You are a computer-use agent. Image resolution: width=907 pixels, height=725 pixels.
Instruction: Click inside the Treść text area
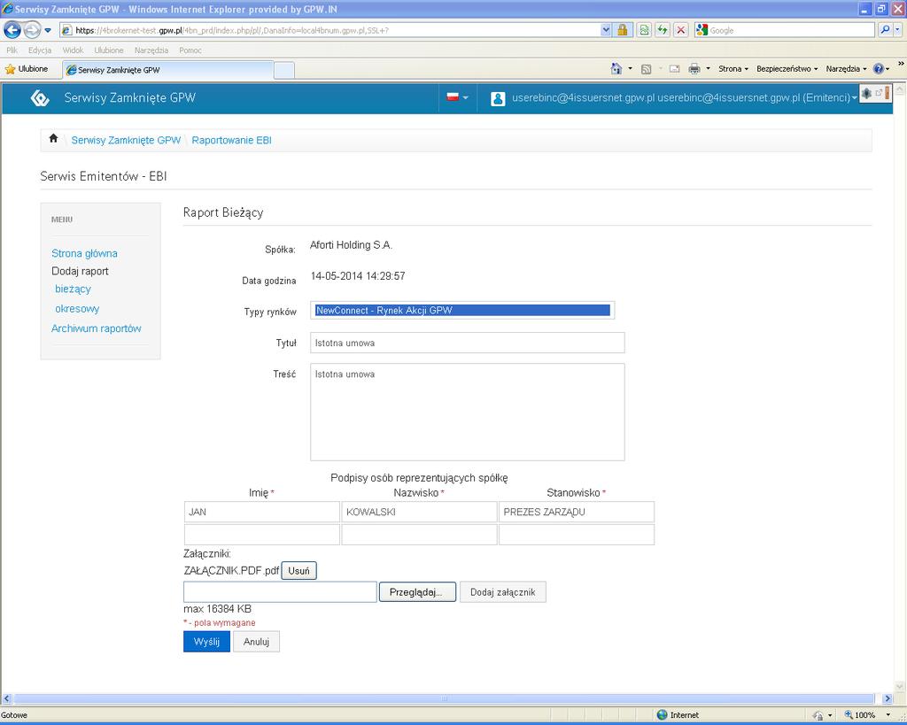click(468, 413)
